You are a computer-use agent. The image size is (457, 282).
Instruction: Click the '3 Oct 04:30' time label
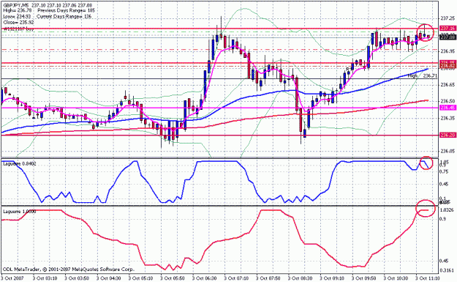pyautogui.click(x=109, y=278)
